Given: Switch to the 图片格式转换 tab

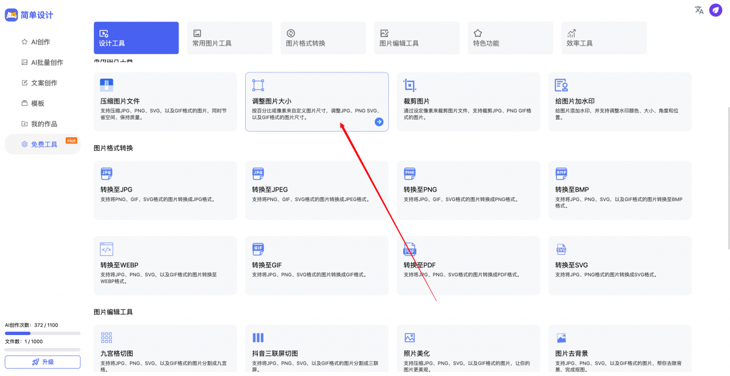Looking at the screenshot, I should pyautogui.click(x=323, y=38).
